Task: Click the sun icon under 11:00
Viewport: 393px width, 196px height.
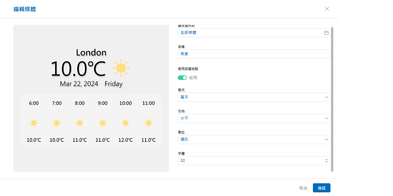Action: (x=148, y=123)
